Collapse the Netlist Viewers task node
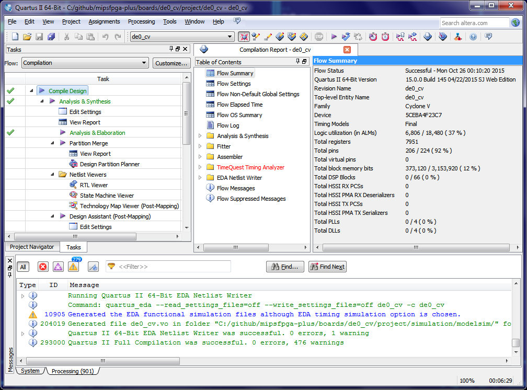Viewport: 527px width, 390px height. 52,175
